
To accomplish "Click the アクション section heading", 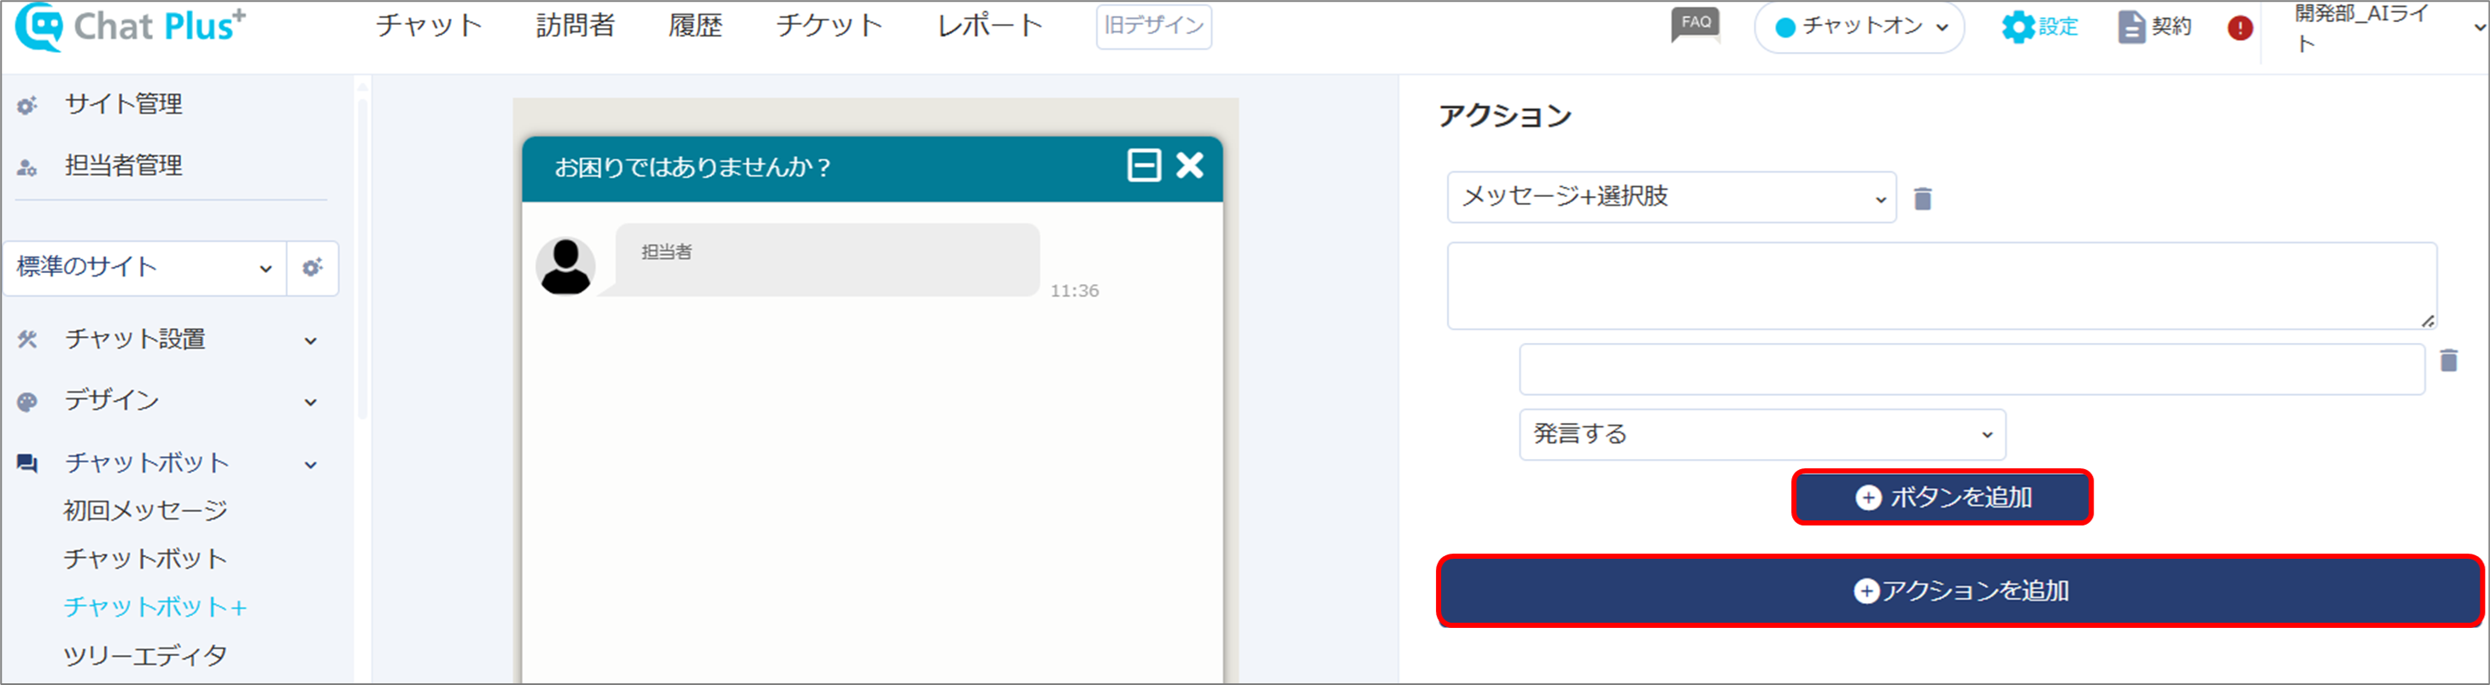I will tap(1504, 117).
